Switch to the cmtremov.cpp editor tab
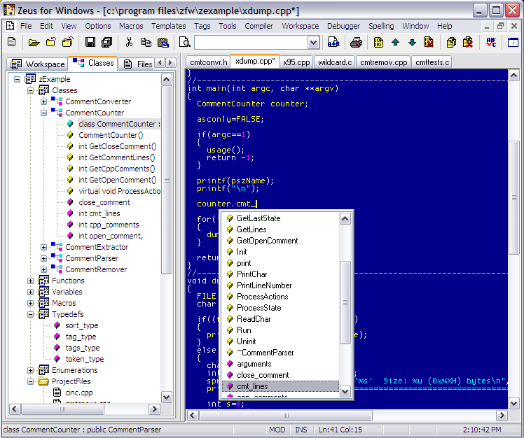 pos(384,62)
